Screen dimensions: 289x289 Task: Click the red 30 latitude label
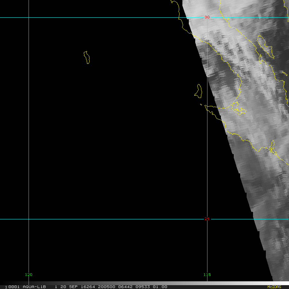(207, 17)
